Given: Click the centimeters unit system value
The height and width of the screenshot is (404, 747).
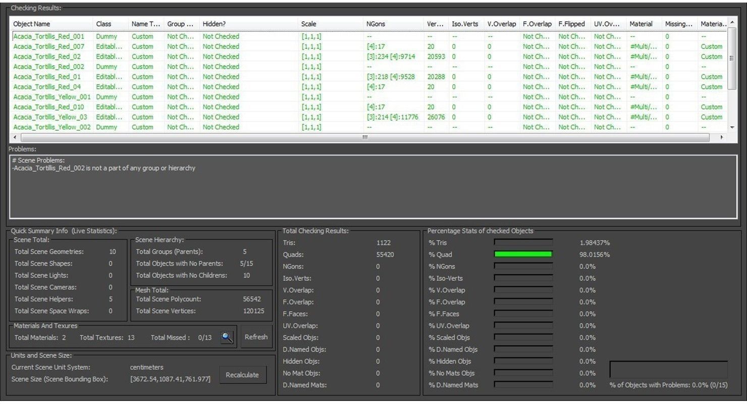Looking at the screenshot, I should click(x=146, y=367).
